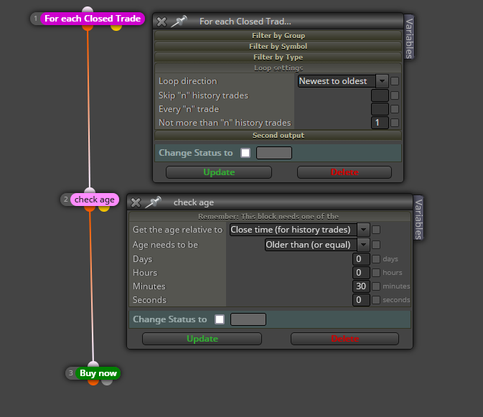Click status field in check age panel

click(248, 319)
